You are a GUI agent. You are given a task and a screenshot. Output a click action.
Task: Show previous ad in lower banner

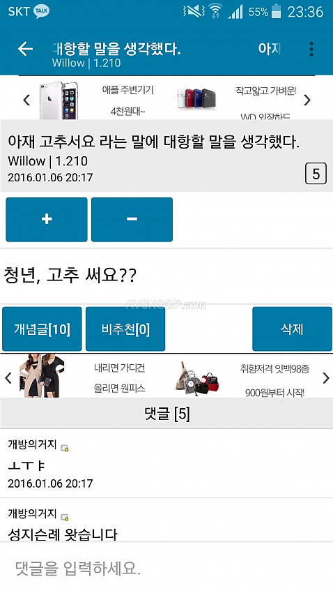pos(8,378)
